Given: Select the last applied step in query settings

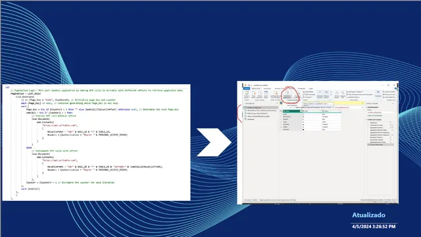Looking at the screenshot, I should (x=380, y=145).
